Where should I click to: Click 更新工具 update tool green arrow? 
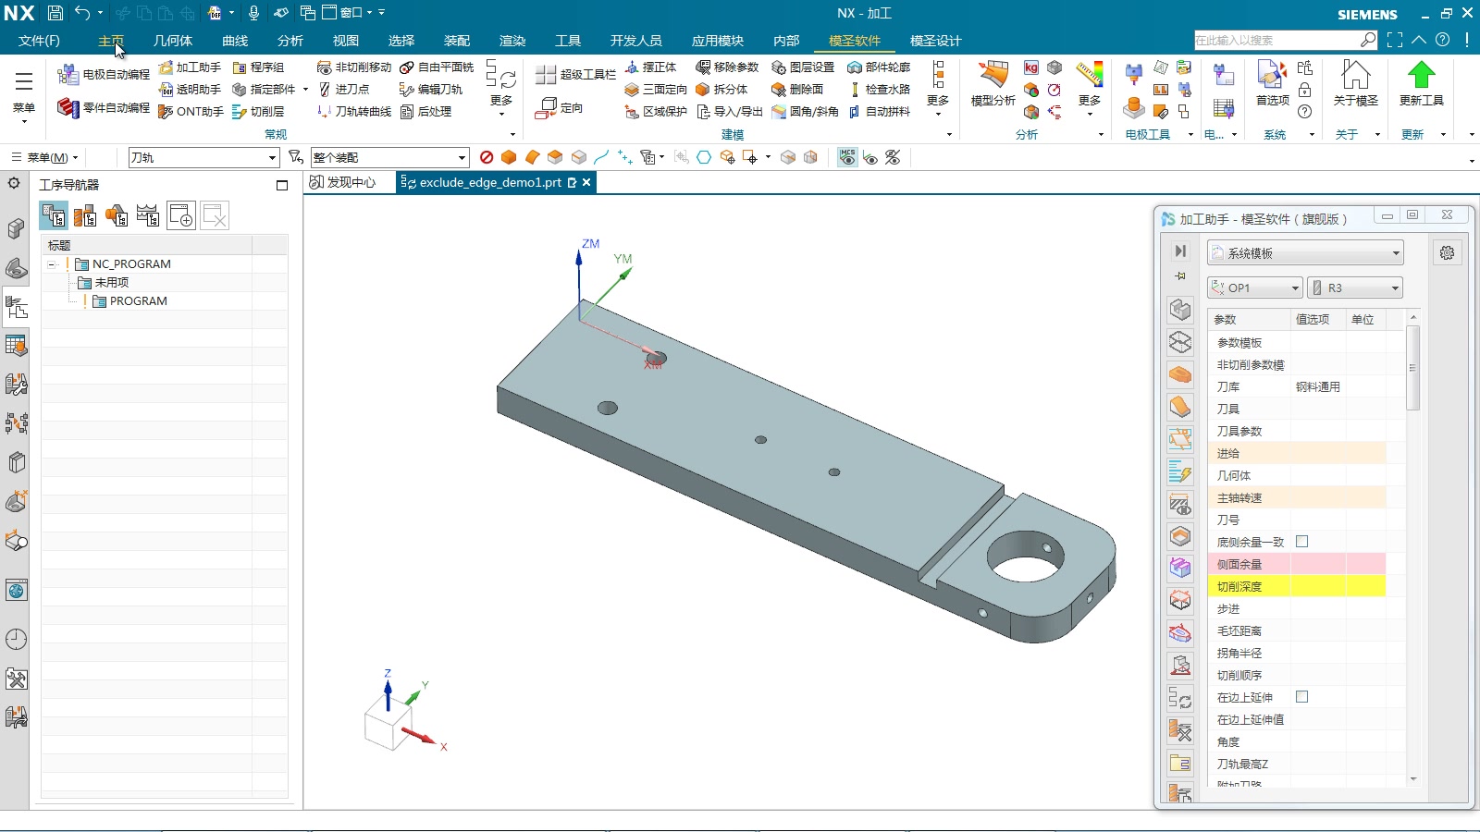(1422, 84)
